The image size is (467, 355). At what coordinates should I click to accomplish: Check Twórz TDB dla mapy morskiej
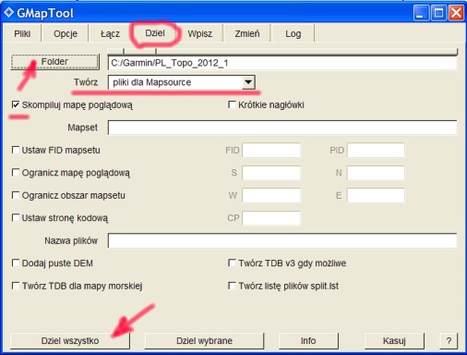pos(16,286)
